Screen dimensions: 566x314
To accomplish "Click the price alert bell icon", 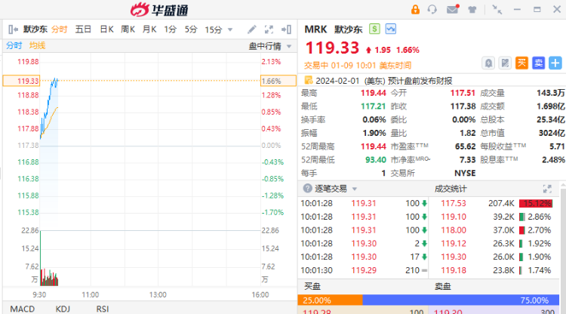I will [x=488, y=63].
